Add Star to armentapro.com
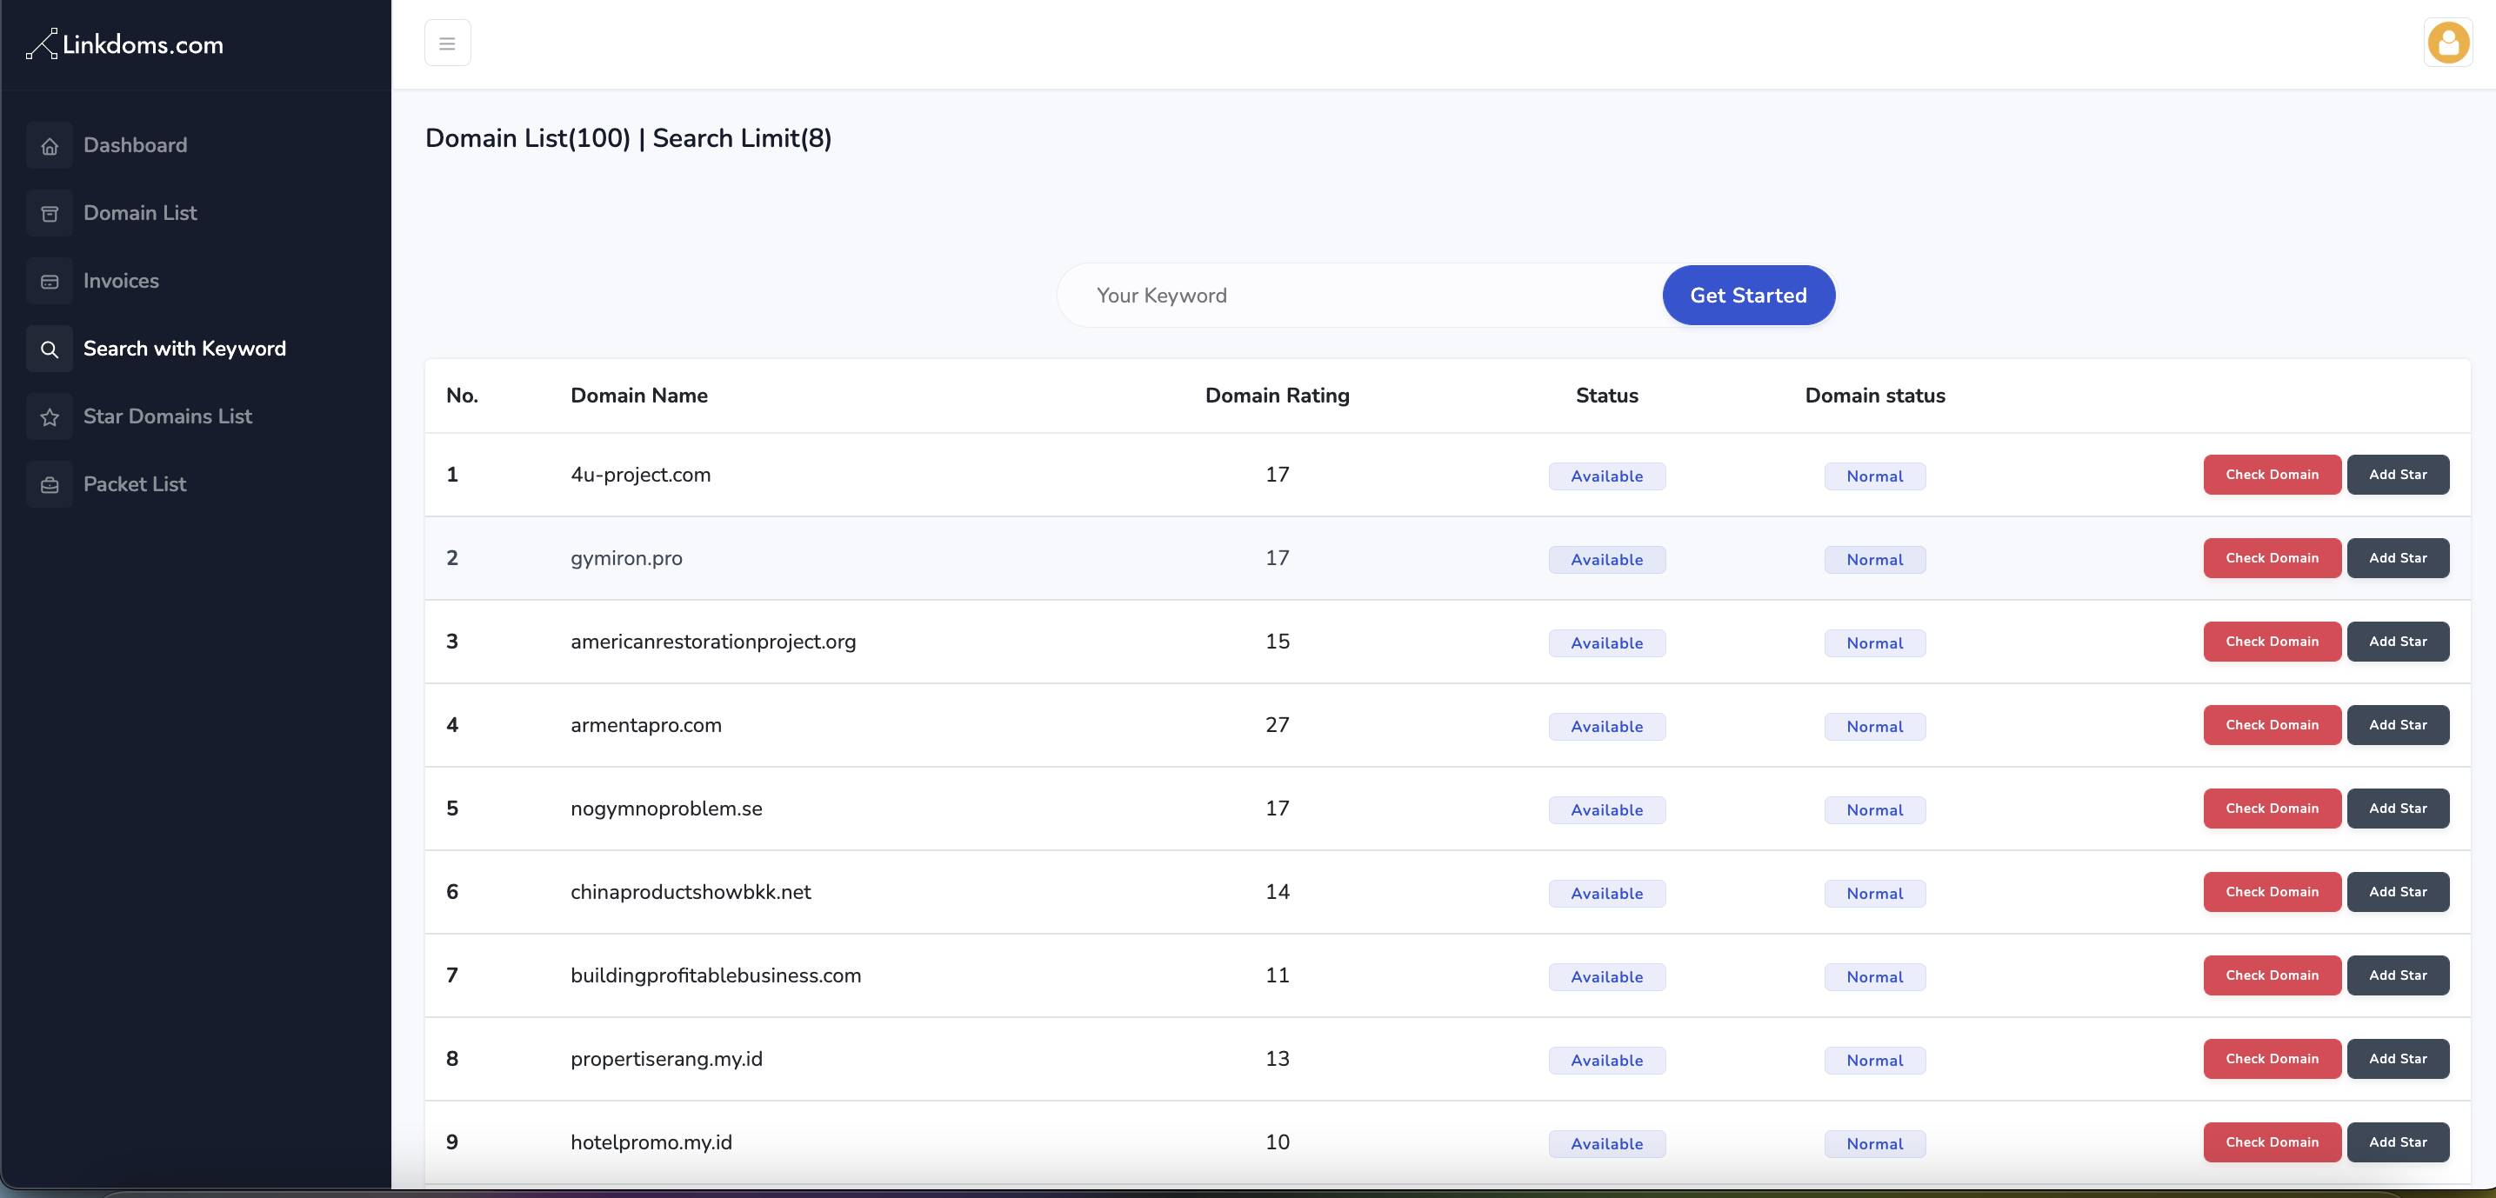Image resolution: width=2496 pixels, height=1198 pixels. pyautogui.click(x=2397, y=724)
